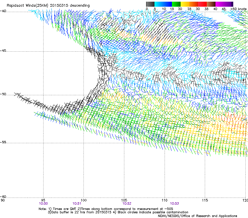Pick the magenta 40-45 knots legend segment

pyautogui.click(x=220, y=4)
